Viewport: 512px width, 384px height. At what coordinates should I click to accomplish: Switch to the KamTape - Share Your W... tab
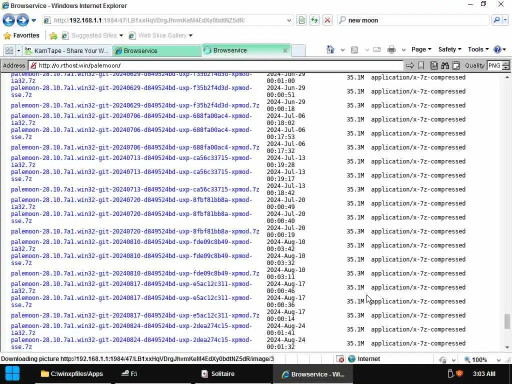coord(67,50)
